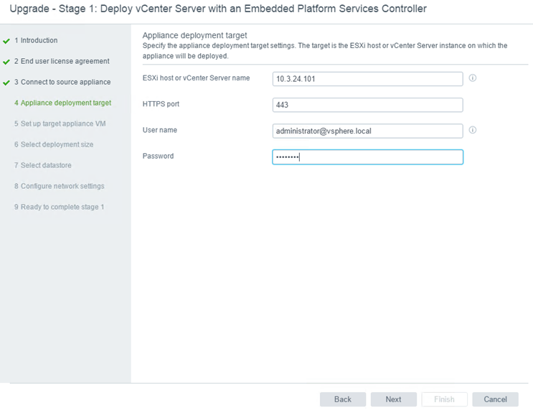Viewport: 533px width, 413px height.
Task: Click into the Password field
Action: pos(367,157)
